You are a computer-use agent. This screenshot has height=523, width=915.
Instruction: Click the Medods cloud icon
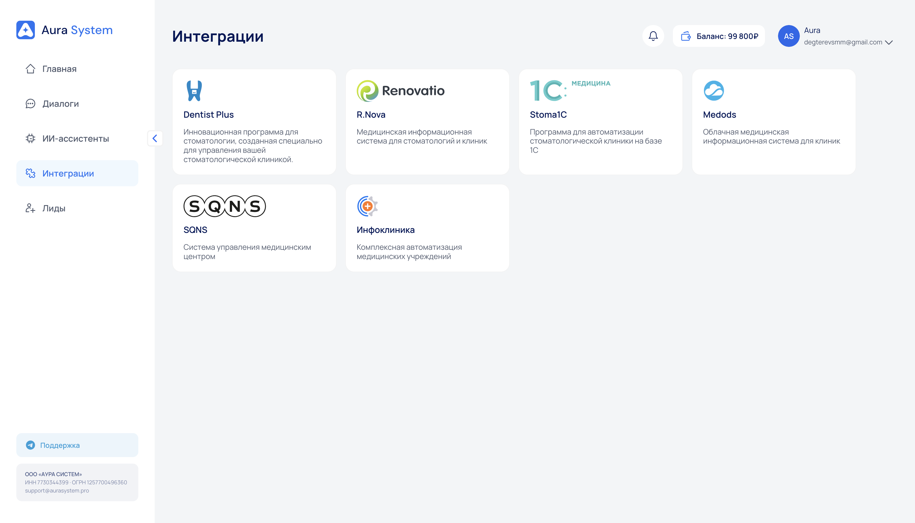[x=713, y=90]
